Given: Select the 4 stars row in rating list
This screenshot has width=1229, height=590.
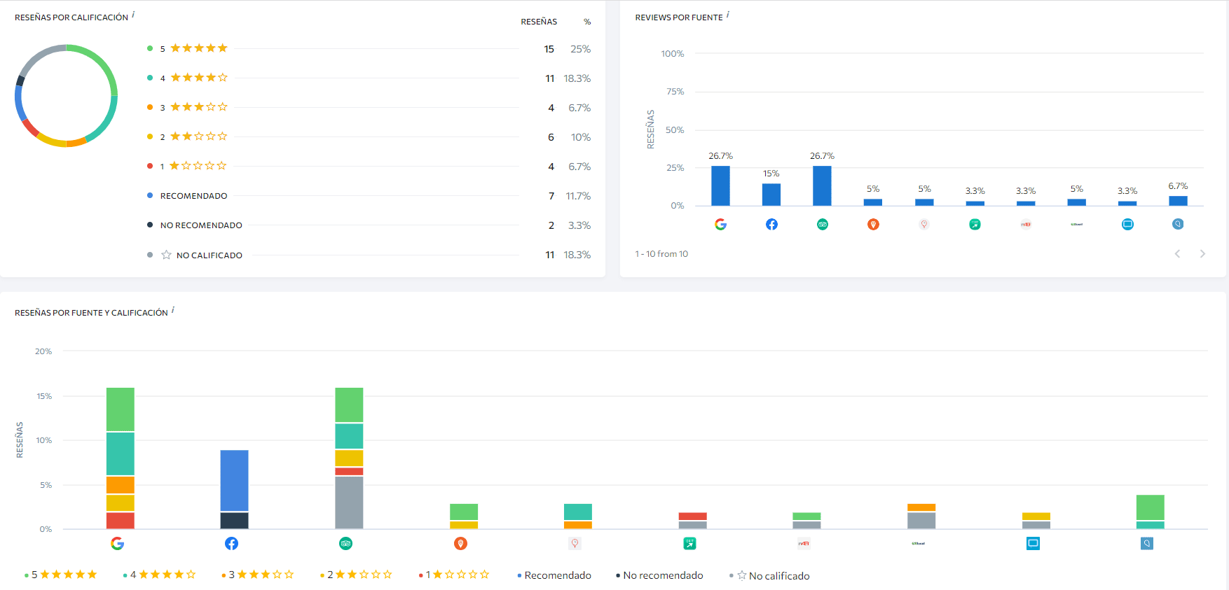Looking at the screenshot, I should click(369, 78).
